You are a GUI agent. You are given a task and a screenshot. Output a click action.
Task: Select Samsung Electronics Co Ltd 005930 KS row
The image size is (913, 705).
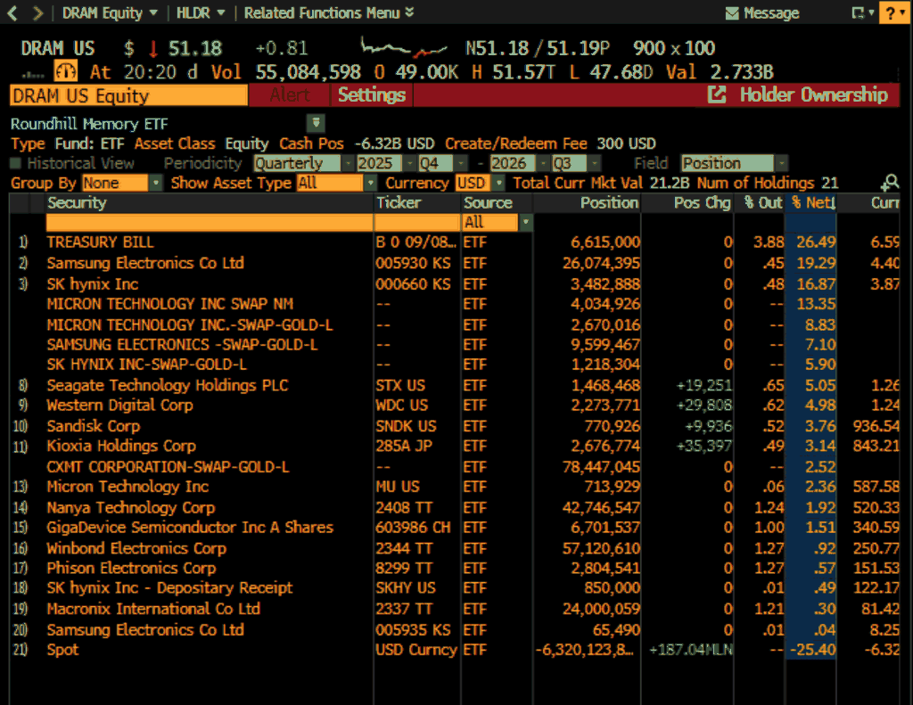tap(454, 263)
